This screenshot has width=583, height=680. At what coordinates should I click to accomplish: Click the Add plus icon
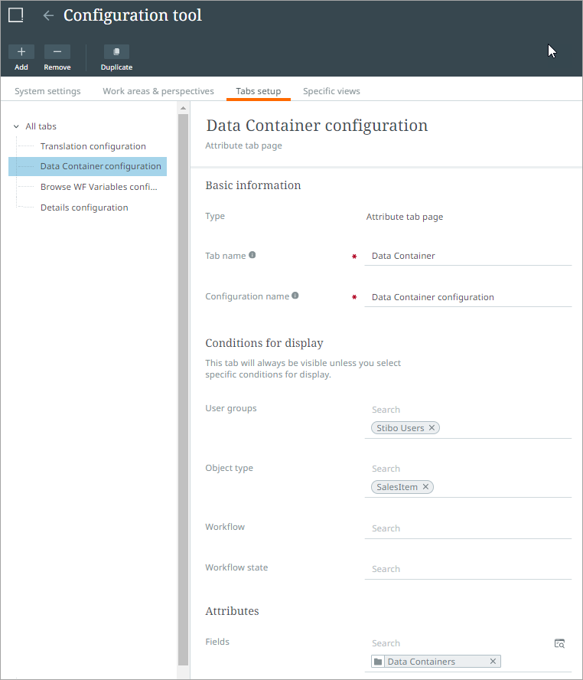pos(21,52)
